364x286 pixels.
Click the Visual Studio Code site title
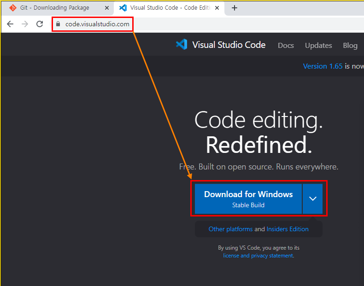coord(229,45)
